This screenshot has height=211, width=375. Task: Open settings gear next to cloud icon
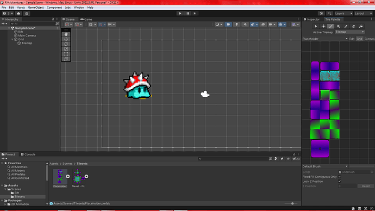coord(27,14)
